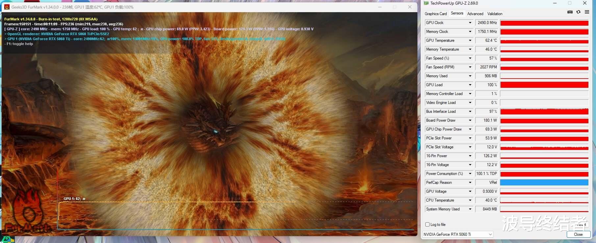Screen dimensions: 596x243
Task: Click the FurMark 'Frames:158151' stats line
Action: (64, 24)
